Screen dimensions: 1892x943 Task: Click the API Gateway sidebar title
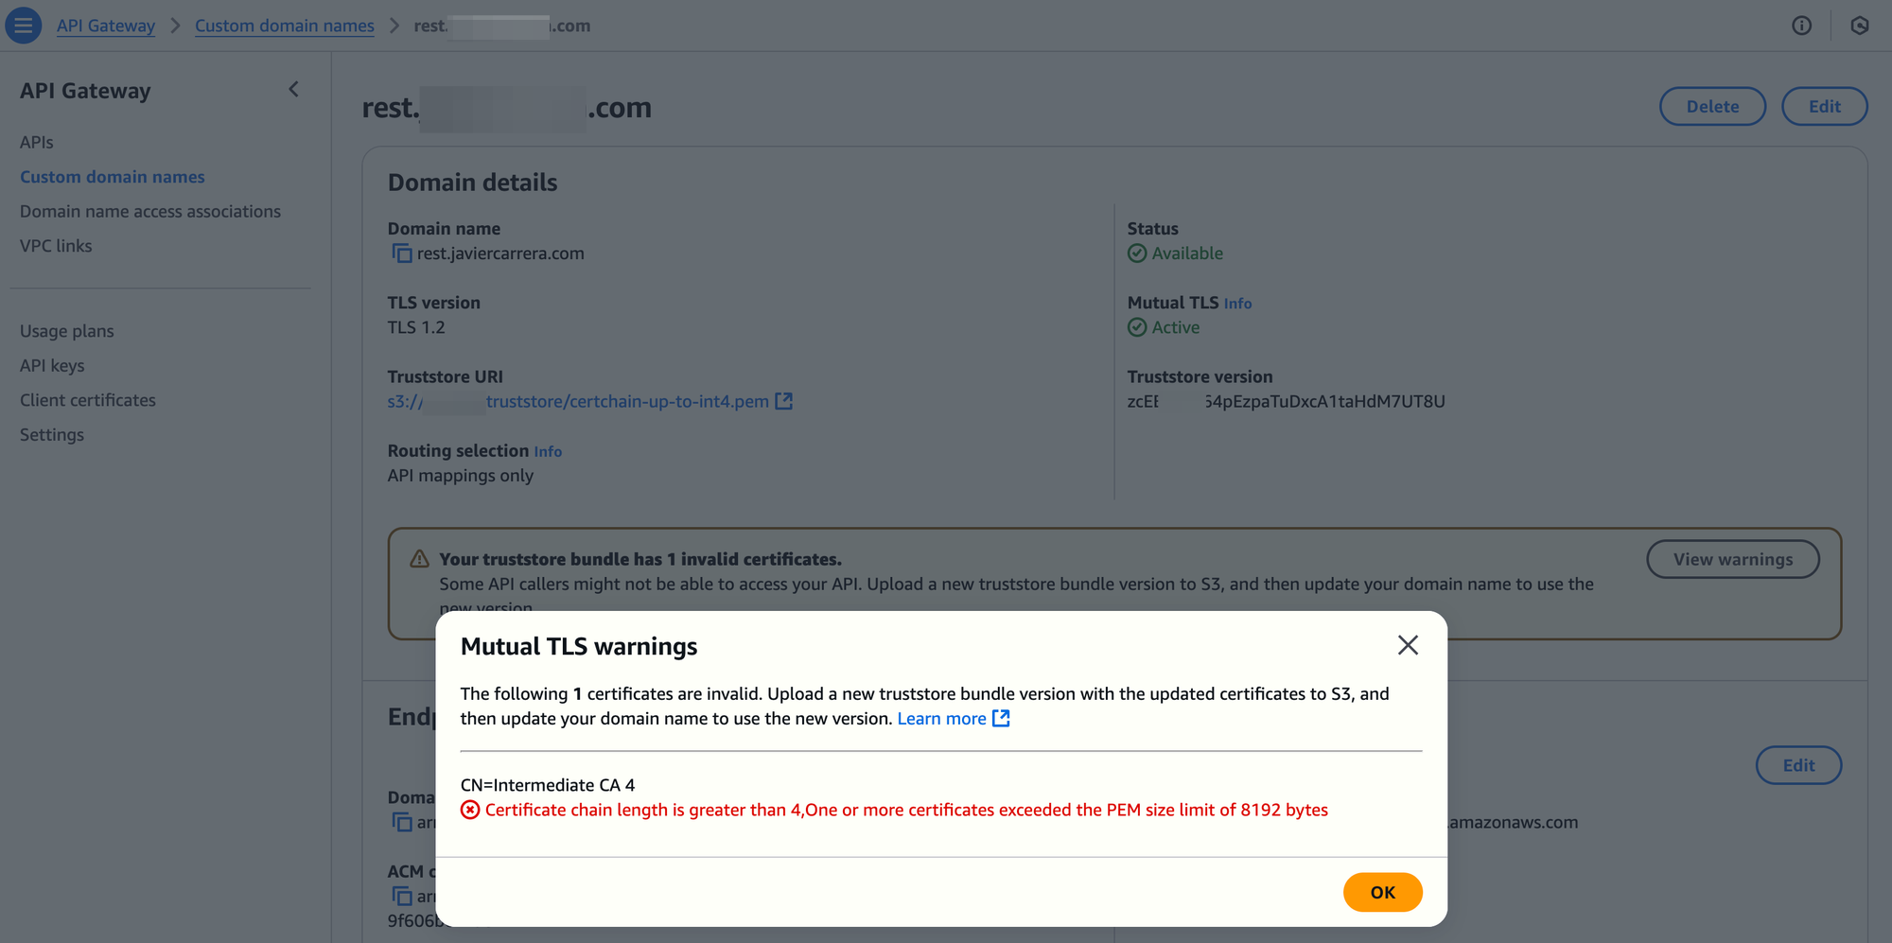tap(85, 91)
